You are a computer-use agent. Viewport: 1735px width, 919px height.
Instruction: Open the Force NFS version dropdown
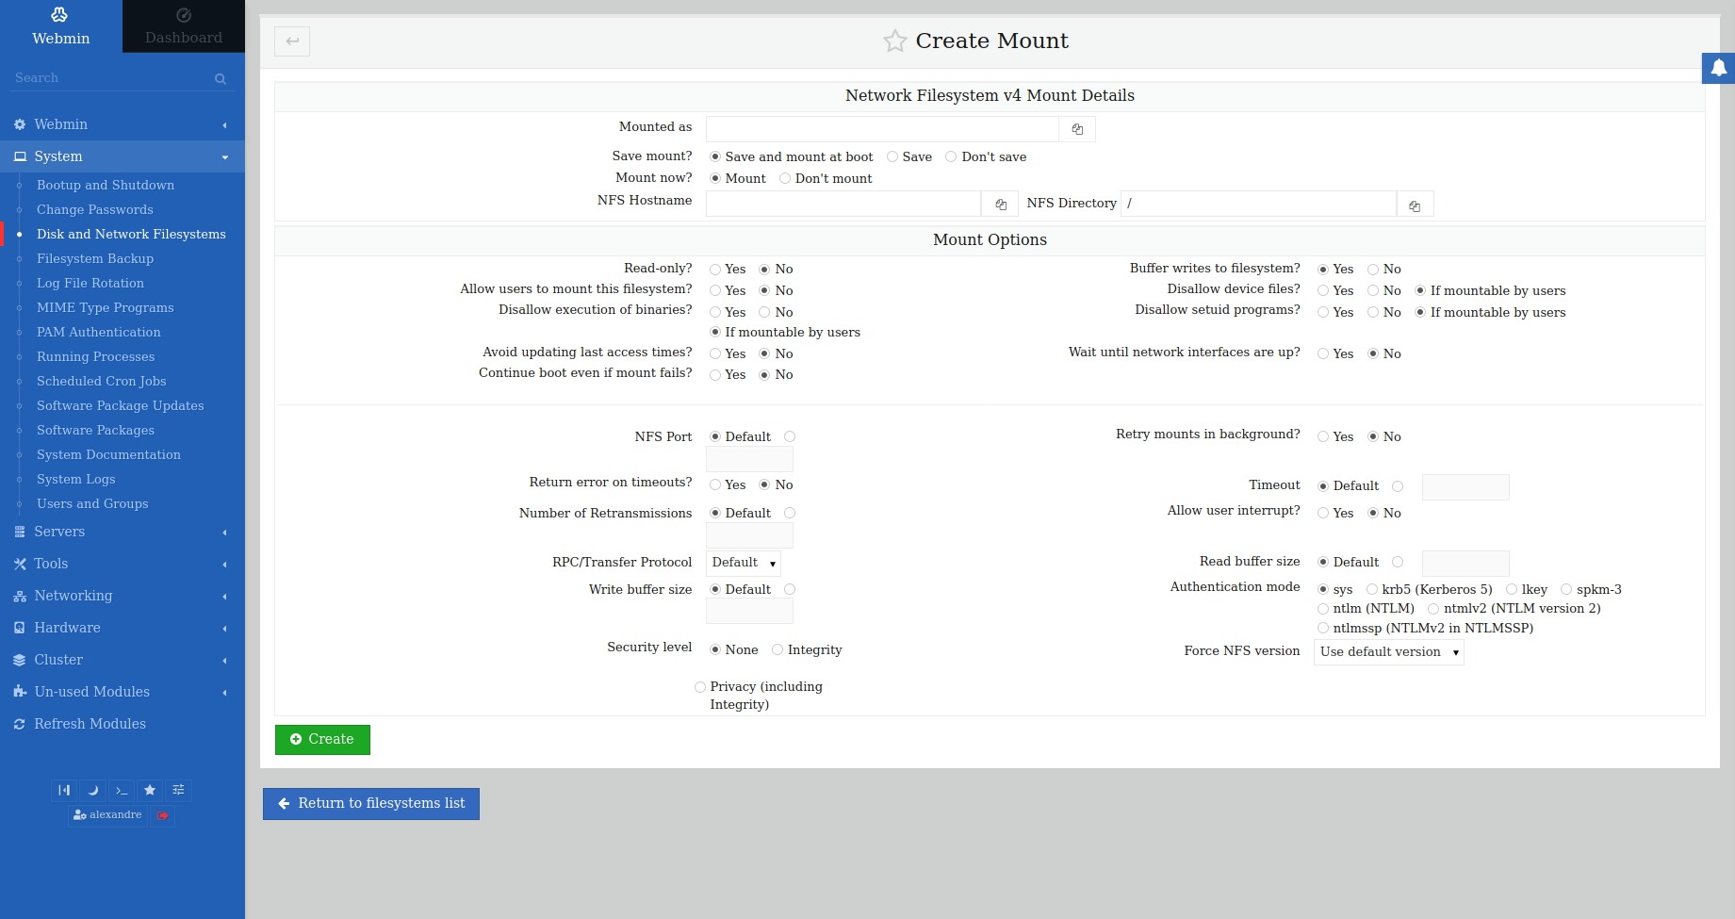tap(1388, 652)
